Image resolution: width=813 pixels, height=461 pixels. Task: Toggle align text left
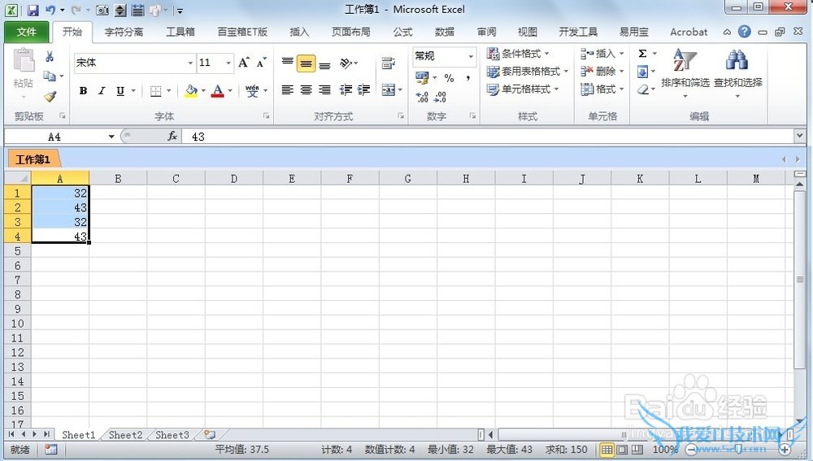point(287,90)
